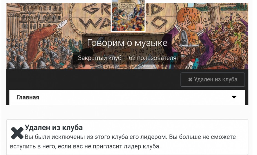Click the large X icon in the notice
Viewport: 257px width, 155px height.
click(17, 133)
